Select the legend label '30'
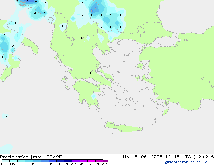 [73, 164]
